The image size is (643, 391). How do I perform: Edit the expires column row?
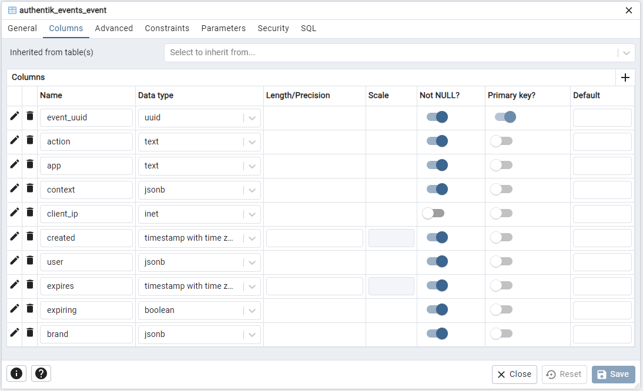pos(14,285)
